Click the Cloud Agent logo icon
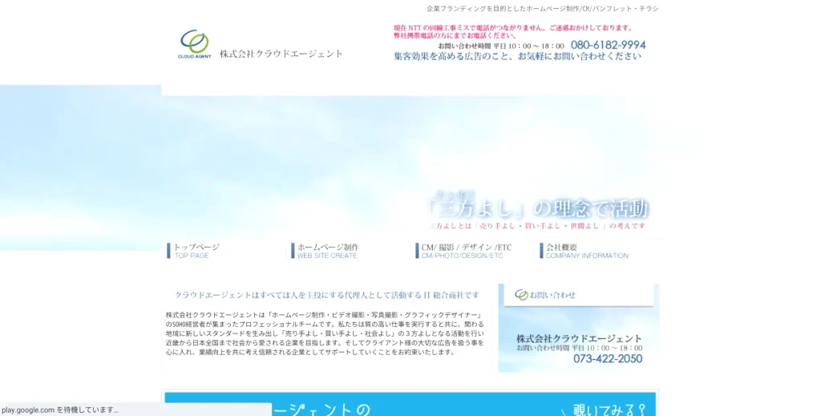Screen dimensions: 821x416 194,44
